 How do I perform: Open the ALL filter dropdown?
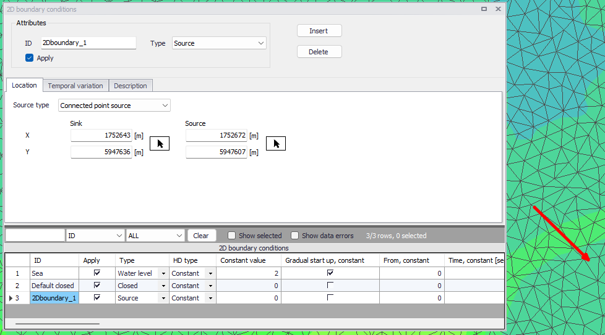click(155, 236)
